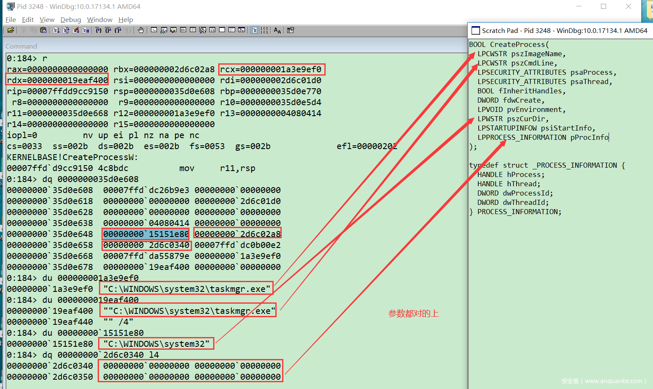Viewport: 653px width, 389px height.
Task: Click the Restart debugging toolbar icon
Action: pos(66,30)
